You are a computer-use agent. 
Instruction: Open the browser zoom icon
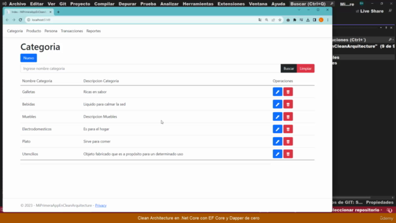267,20
